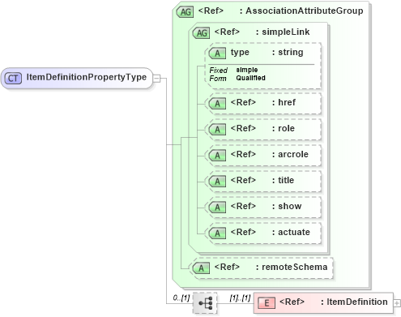The image size is (401, 317).
Task: Click <Ref> text in the href row
Action: click(x=243, y=102)
